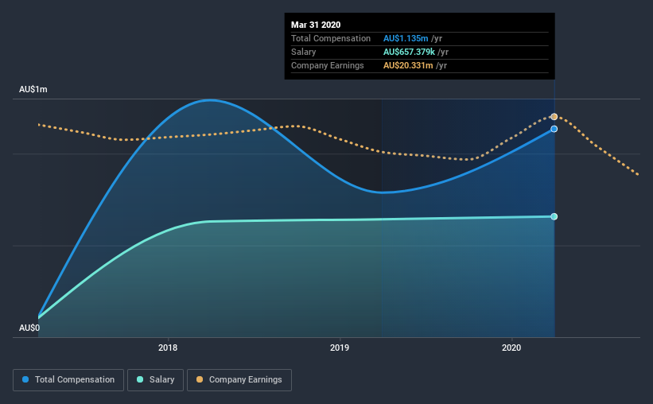Click the AU$657.379k salary value

pyautogui.click(x=409, y=52)
